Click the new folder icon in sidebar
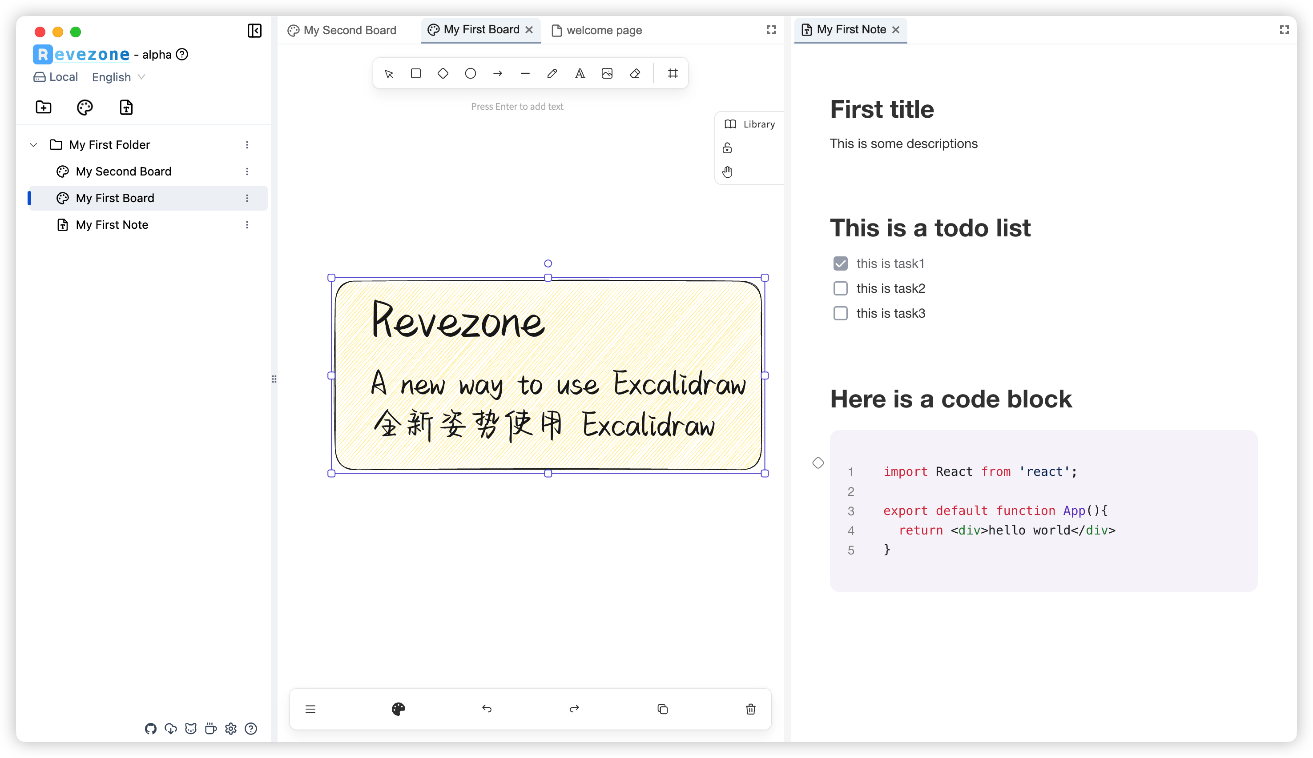This screenshot has height=758, width=1313. point(43,107)
